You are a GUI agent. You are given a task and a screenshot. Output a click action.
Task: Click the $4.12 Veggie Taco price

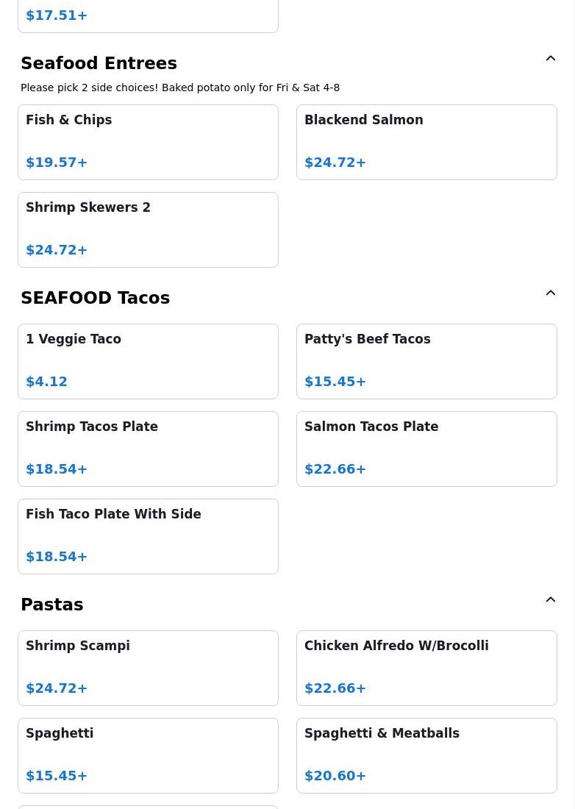pyautogui.click(x=46, y=382)
